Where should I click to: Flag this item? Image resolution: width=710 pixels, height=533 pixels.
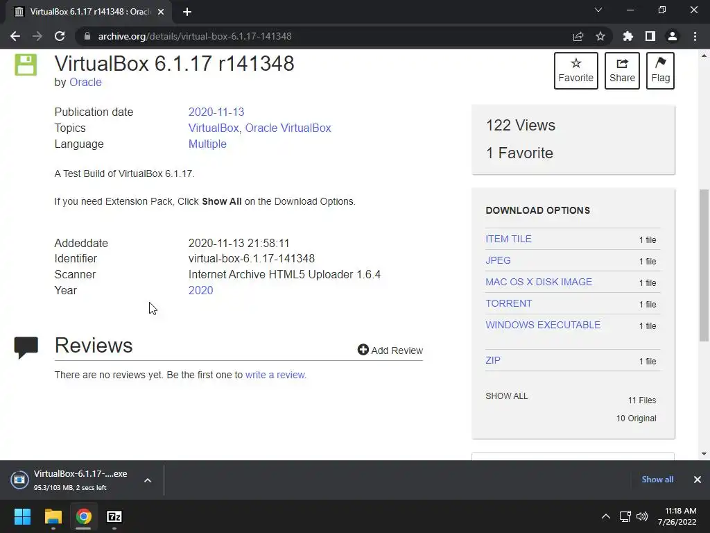(x=660, y=71)
